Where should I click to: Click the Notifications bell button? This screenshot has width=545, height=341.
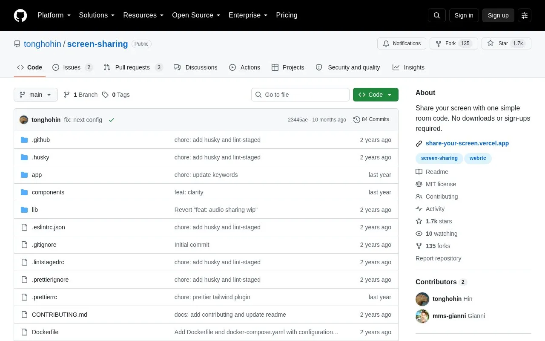coord(402,43)
